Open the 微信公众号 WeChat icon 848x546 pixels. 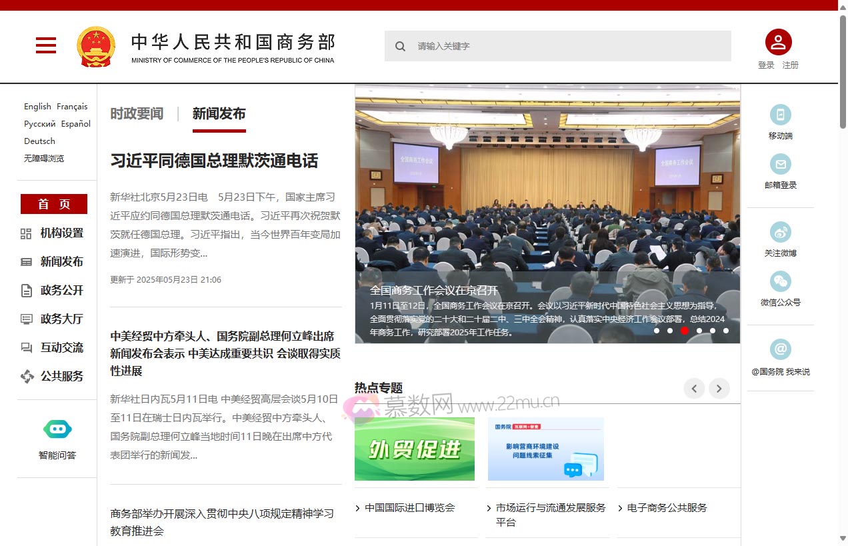(780, 281)
